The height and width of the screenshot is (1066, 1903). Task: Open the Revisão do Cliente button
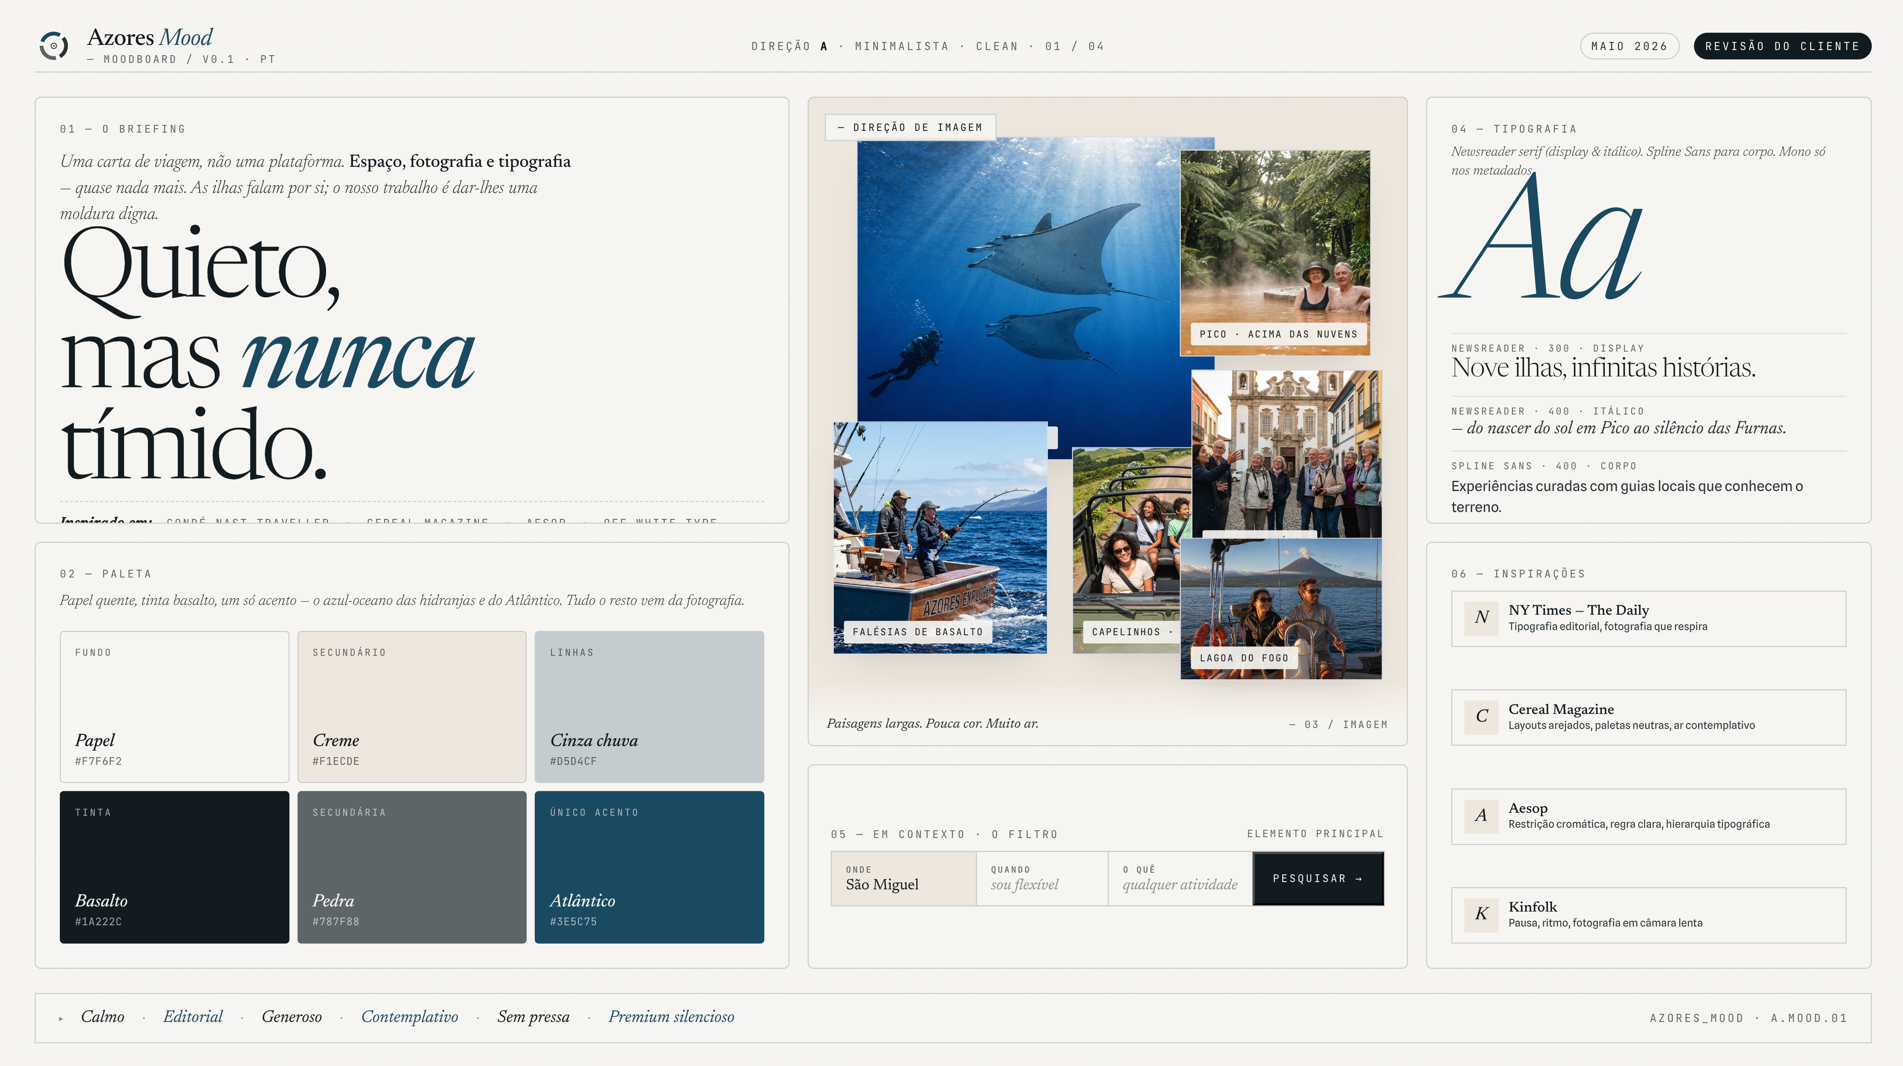[1782, 46]
